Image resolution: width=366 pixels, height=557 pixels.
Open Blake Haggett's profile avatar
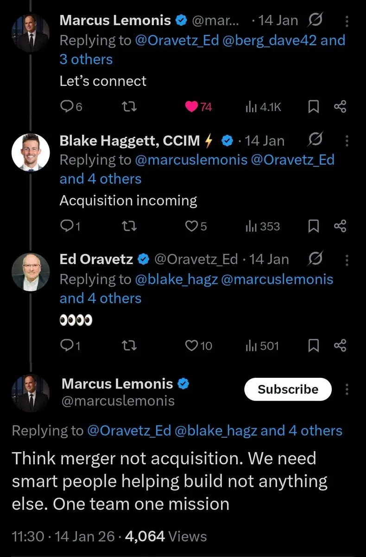pyautogui.click(x=30, y=153)
